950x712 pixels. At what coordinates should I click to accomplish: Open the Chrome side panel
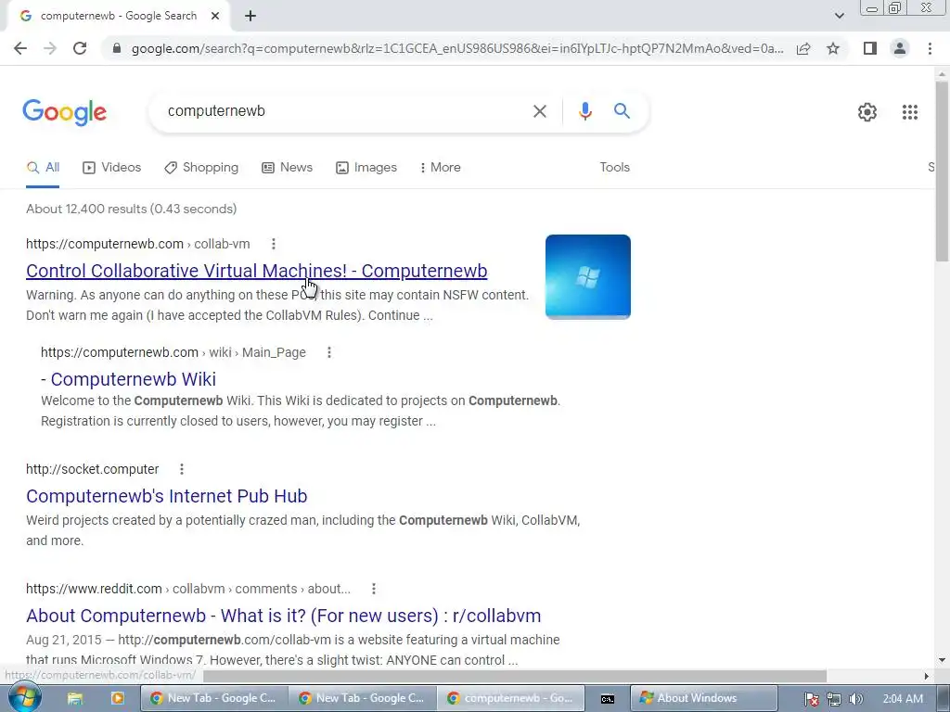point(870,48)
